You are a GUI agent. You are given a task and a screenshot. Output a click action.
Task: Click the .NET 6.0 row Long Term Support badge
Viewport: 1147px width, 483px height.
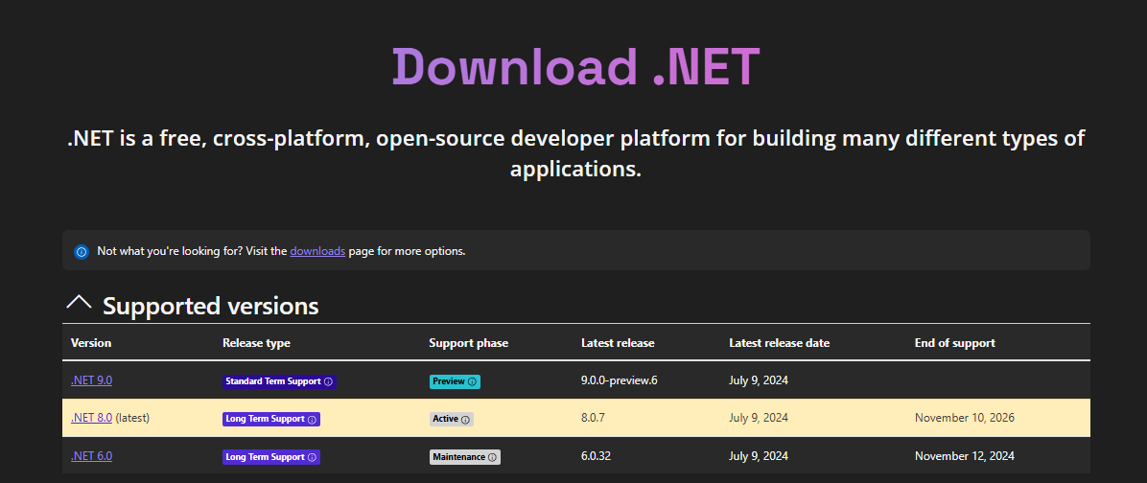pos(271,457)
